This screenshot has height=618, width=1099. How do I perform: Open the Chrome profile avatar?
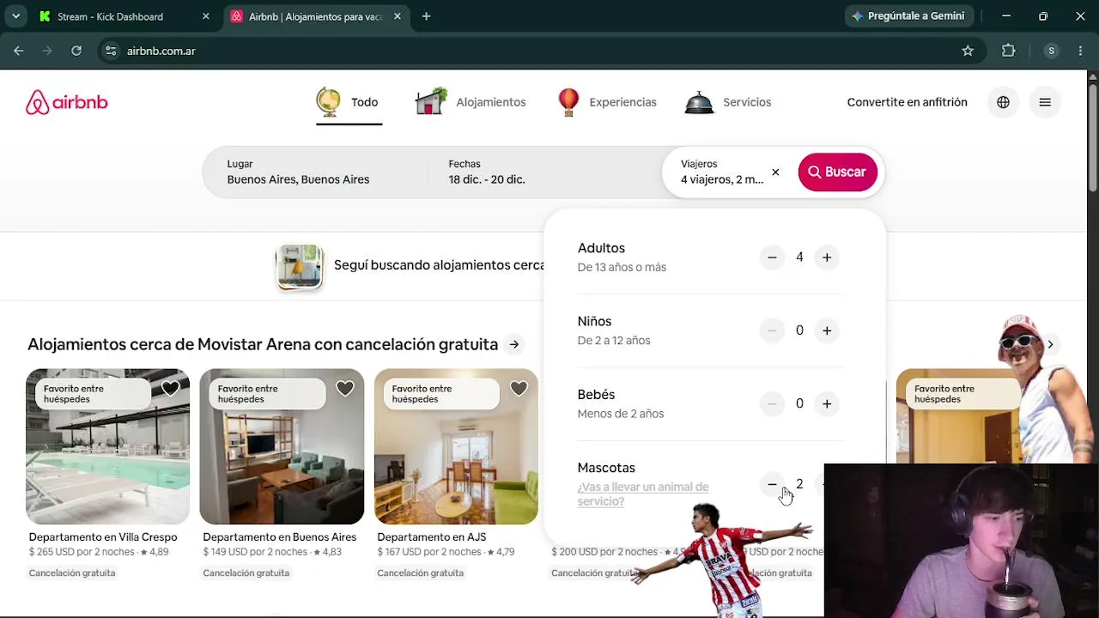(x=1051, y=51)
